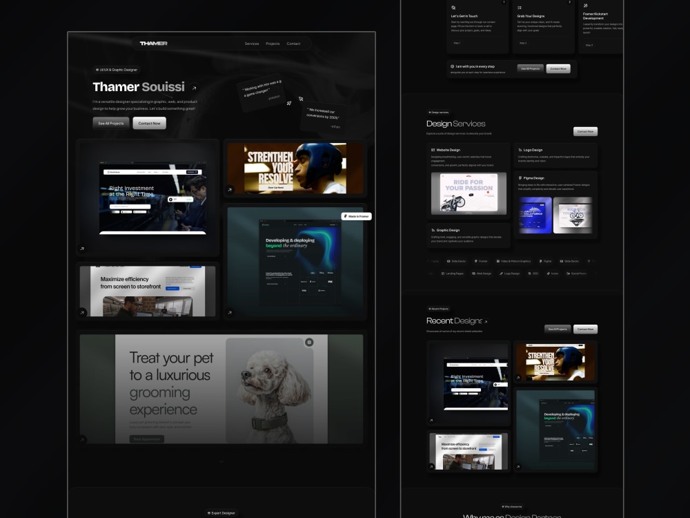
Task: Click arrow icon on pet grooming card
Action: [82, 439]
